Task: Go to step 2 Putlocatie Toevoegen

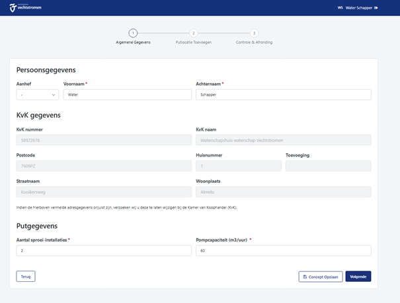Action: click(x=194, y=33)
